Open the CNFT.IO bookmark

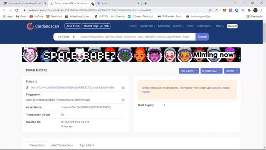tap(101, 16)
